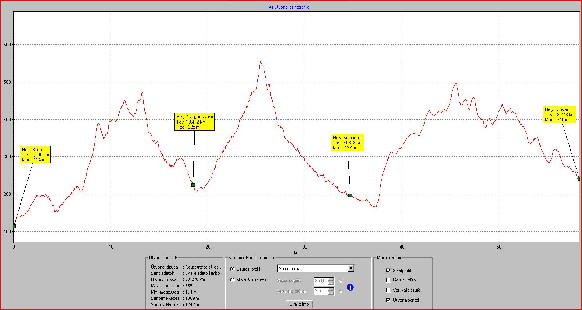
Task: Increase Vertikális szűrő with up spinner
Action: (x=331, y=289)
